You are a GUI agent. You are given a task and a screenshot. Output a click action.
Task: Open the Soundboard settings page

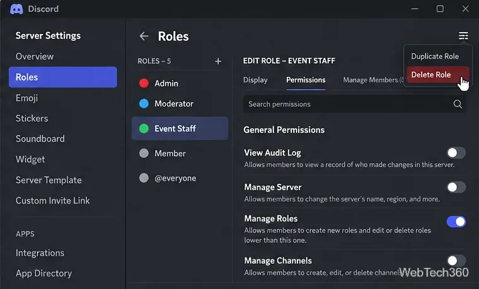pos(40,139)
